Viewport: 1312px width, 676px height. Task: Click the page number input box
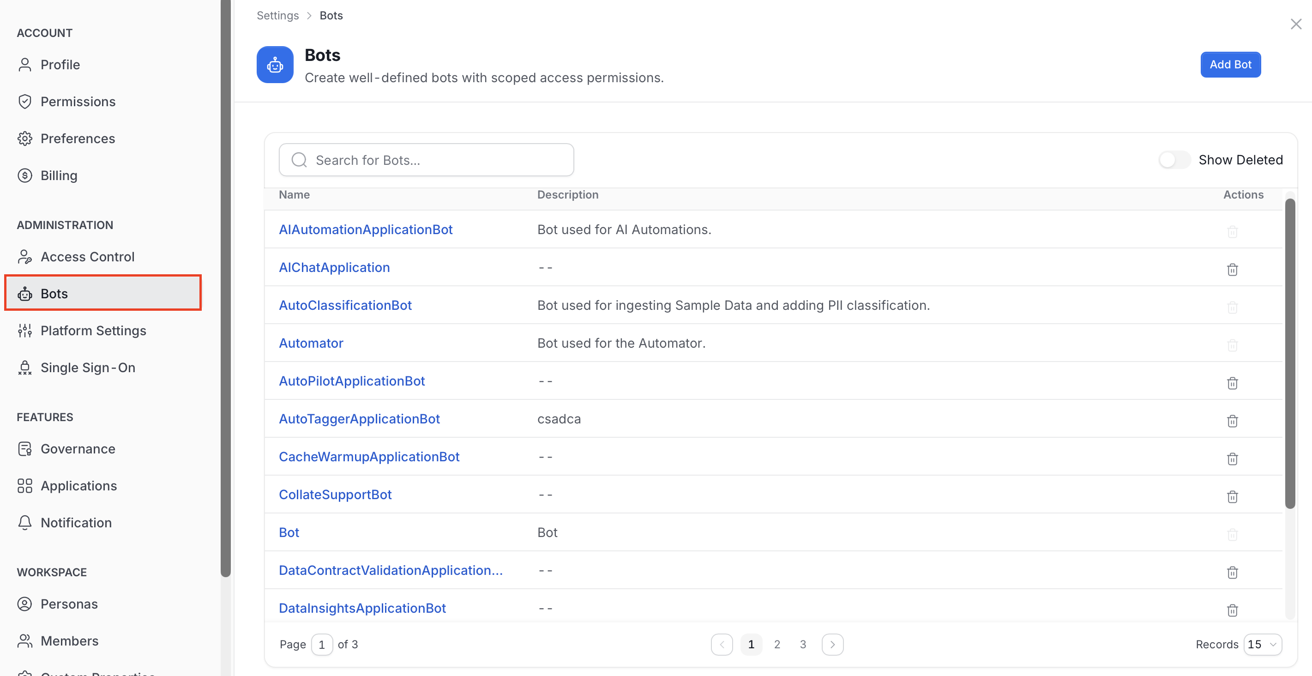tap(321, 645)
